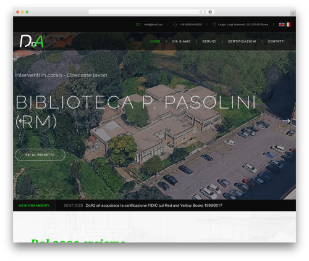This screenshot has height=261, width=309.
Task: Click the Largo Luigi Antonelli address link
Action: click(x=243, y=25)
